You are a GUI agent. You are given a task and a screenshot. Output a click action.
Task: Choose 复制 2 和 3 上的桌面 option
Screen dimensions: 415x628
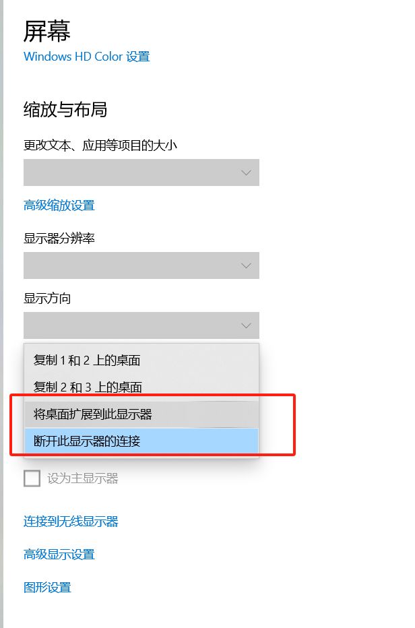pyautogui.click(x=88, y=387)
